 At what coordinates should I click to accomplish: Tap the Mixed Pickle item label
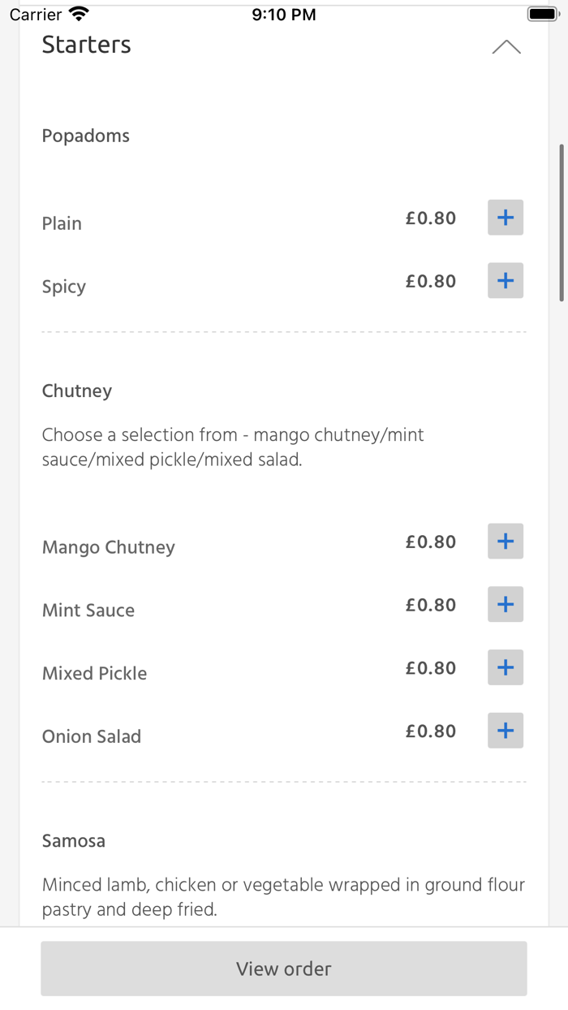coord(95,673)
